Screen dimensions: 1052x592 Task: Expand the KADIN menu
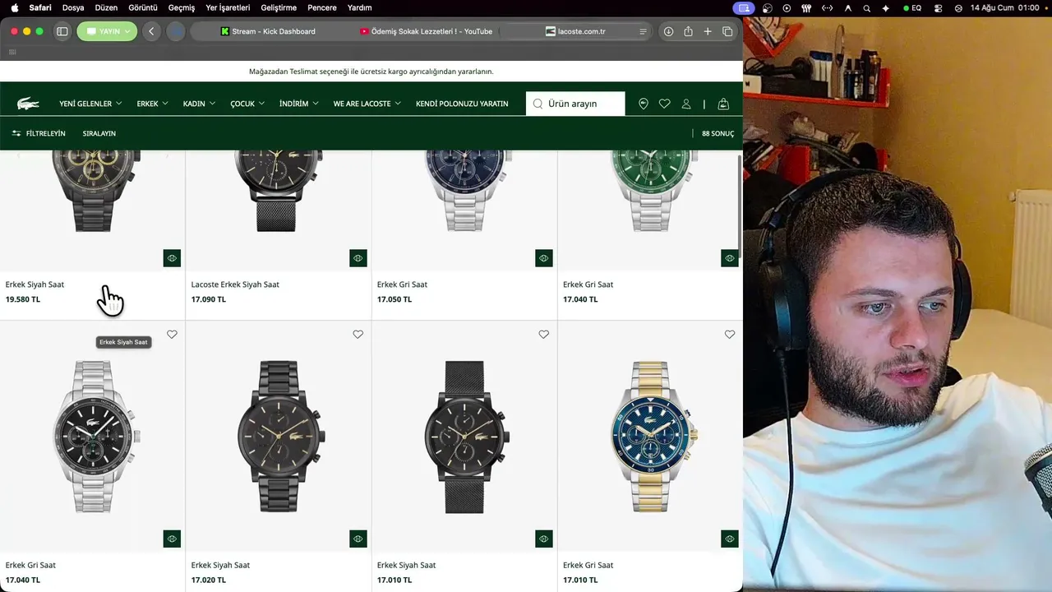coord(199,104)
